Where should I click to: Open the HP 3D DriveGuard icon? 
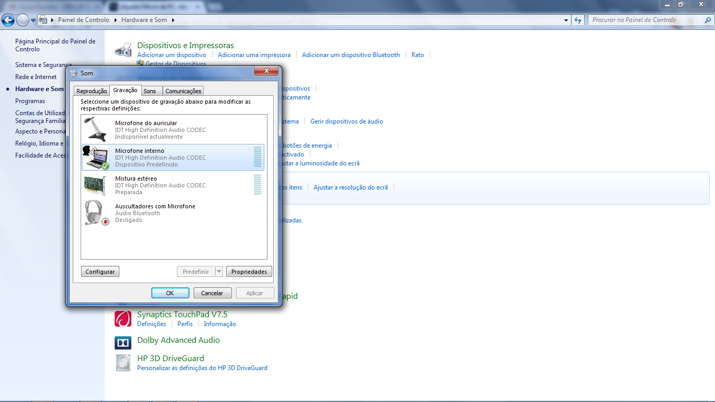pyautogui.click(x=123, y=363)
